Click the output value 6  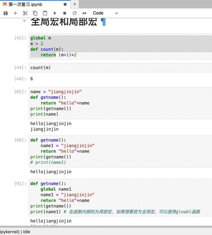click(31, 79)
